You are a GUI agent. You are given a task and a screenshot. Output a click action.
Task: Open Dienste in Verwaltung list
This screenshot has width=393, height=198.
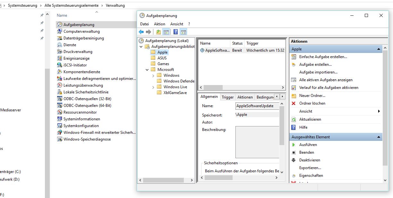pyautogui.click(x=70, y=45)
